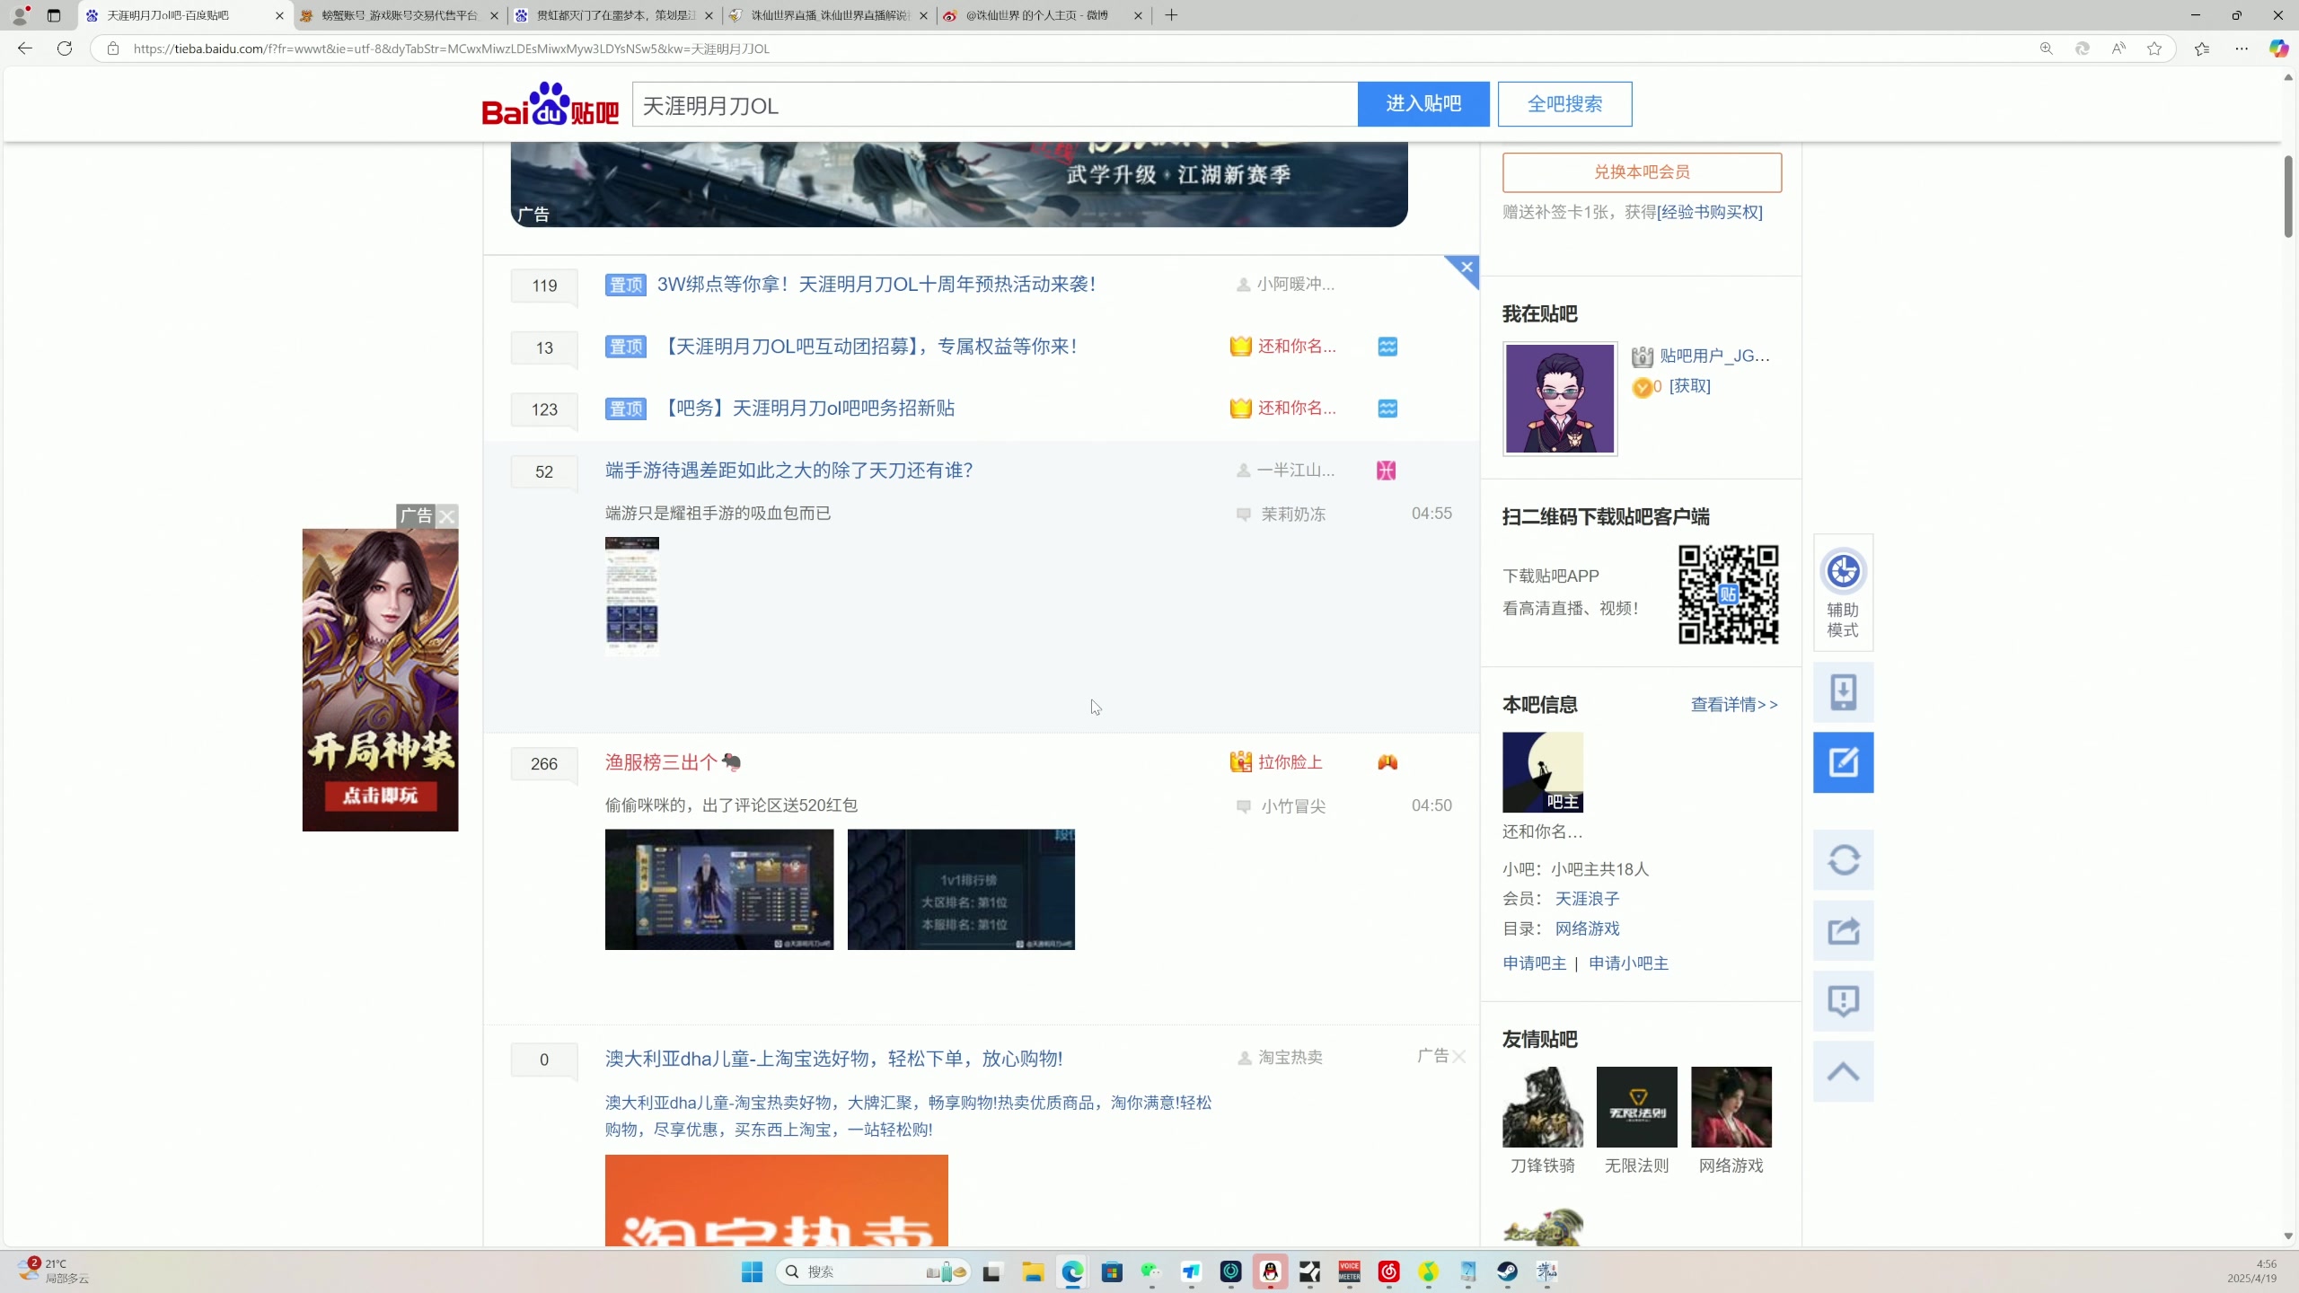The image size is (2299, 1293).
Task: Open a new browser tab
Action: click(1171, 15)
